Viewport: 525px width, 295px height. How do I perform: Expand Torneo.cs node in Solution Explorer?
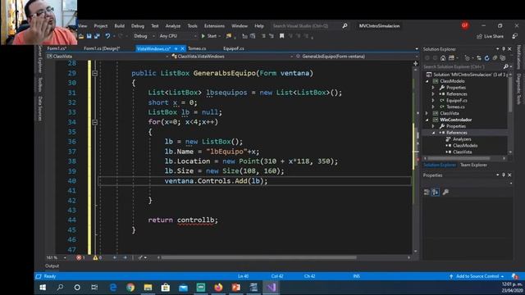[x=433, y=107]
